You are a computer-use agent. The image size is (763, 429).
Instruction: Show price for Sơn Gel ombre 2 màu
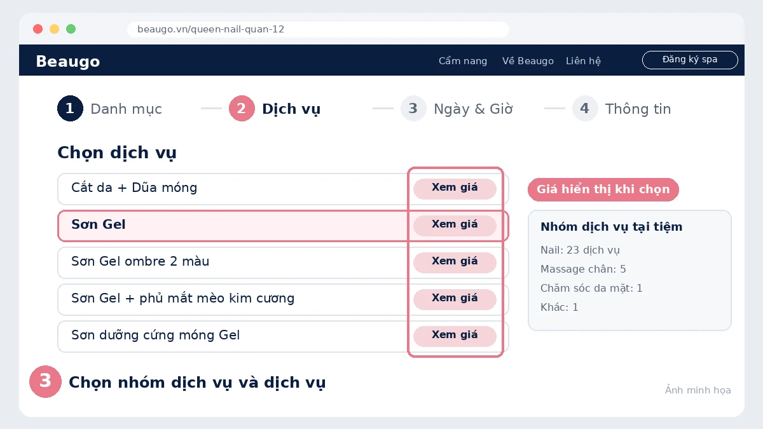tap(455, 262)
